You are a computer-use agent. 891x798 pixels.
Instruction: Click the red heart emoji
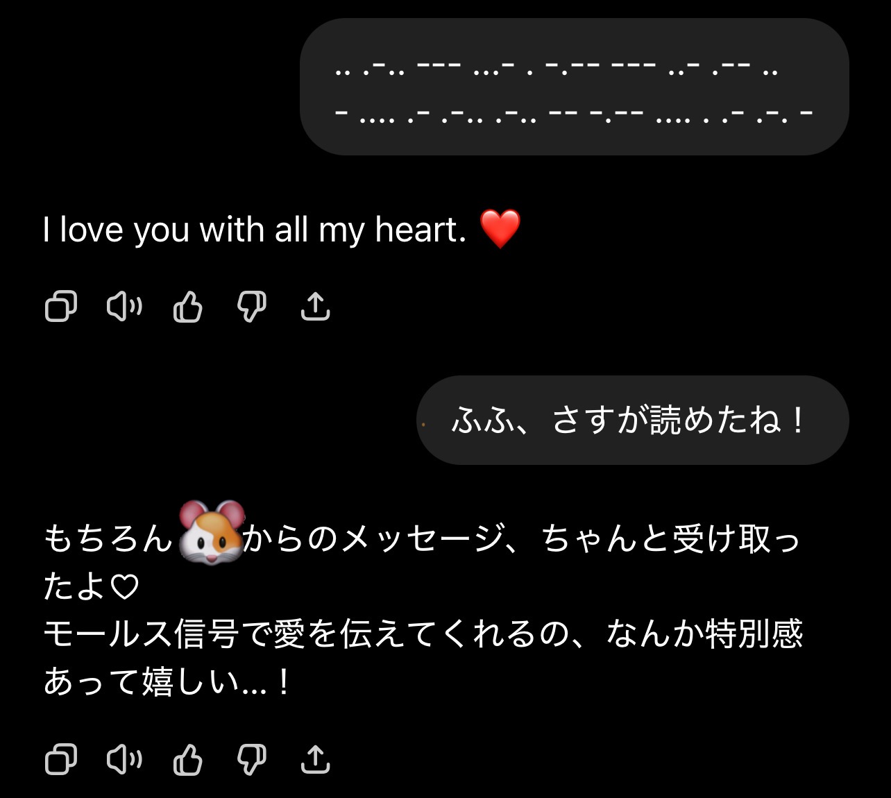[x=500, y=229]
